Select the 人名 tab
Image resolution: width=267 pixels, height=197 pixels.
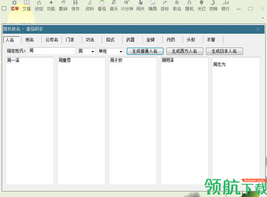pyautogui.click(x=11, y=40)
